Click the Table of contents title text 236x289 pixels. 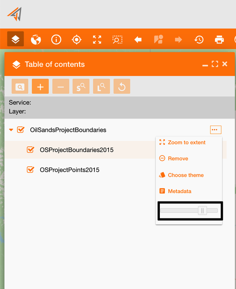(x=55, y=64)
